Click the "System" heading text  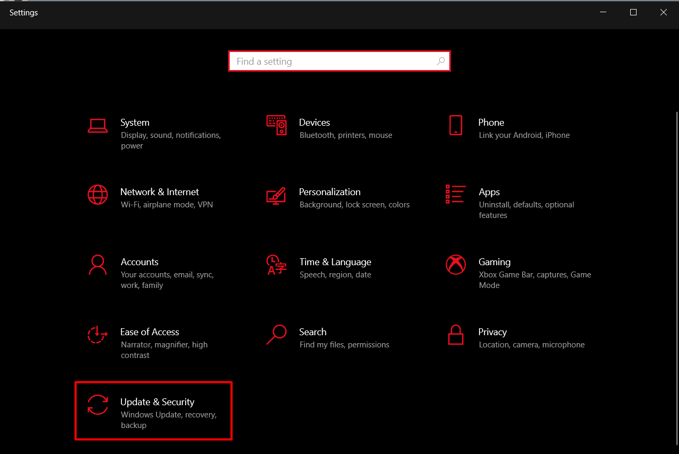click(x=135, y=123)
